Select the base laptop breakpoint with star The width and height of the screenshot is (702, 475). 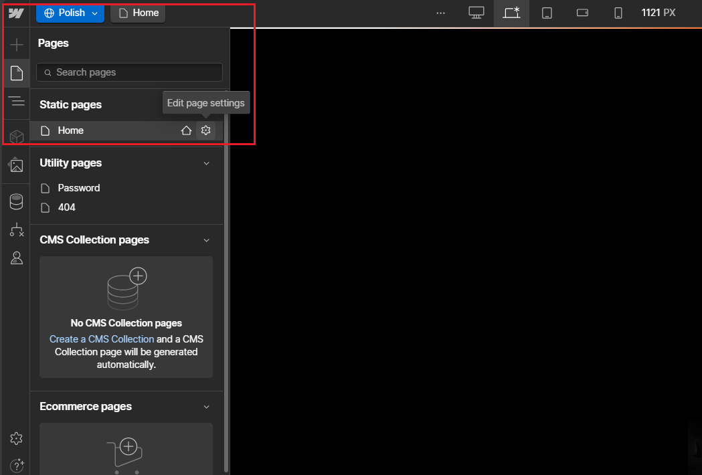511,13
